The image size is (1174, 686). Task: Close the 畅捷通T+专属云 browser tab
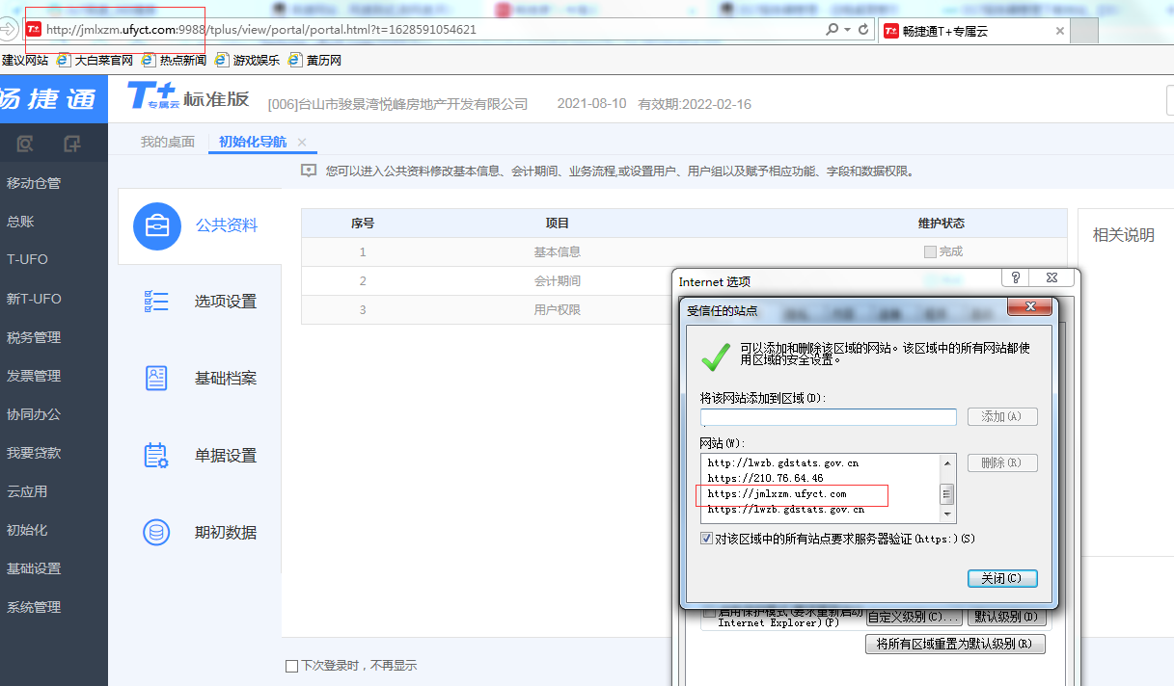pos(1059,31)
